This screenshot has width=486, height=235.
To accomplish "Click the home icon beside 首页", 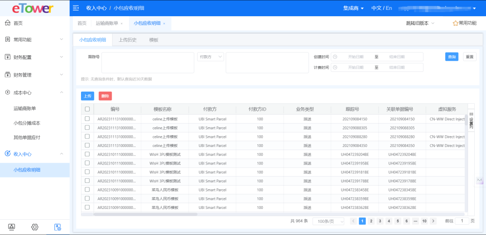I will pos(7,23).
